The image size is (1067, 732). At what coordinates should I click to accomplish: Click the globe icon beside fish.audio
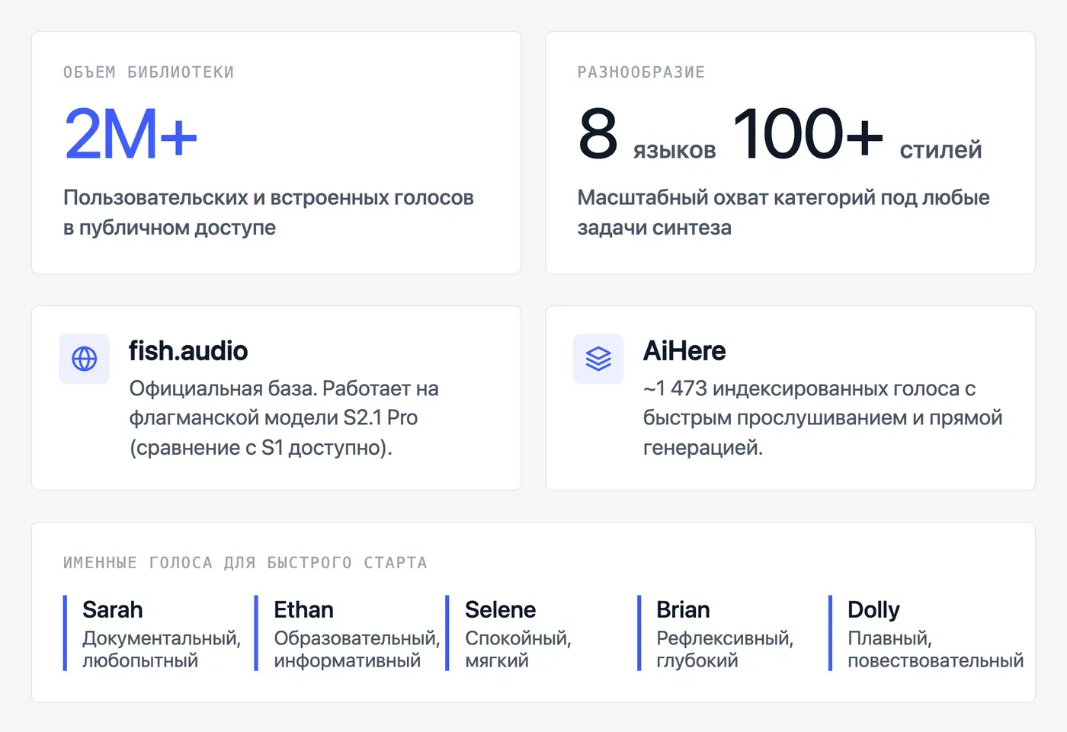point(85,359)
